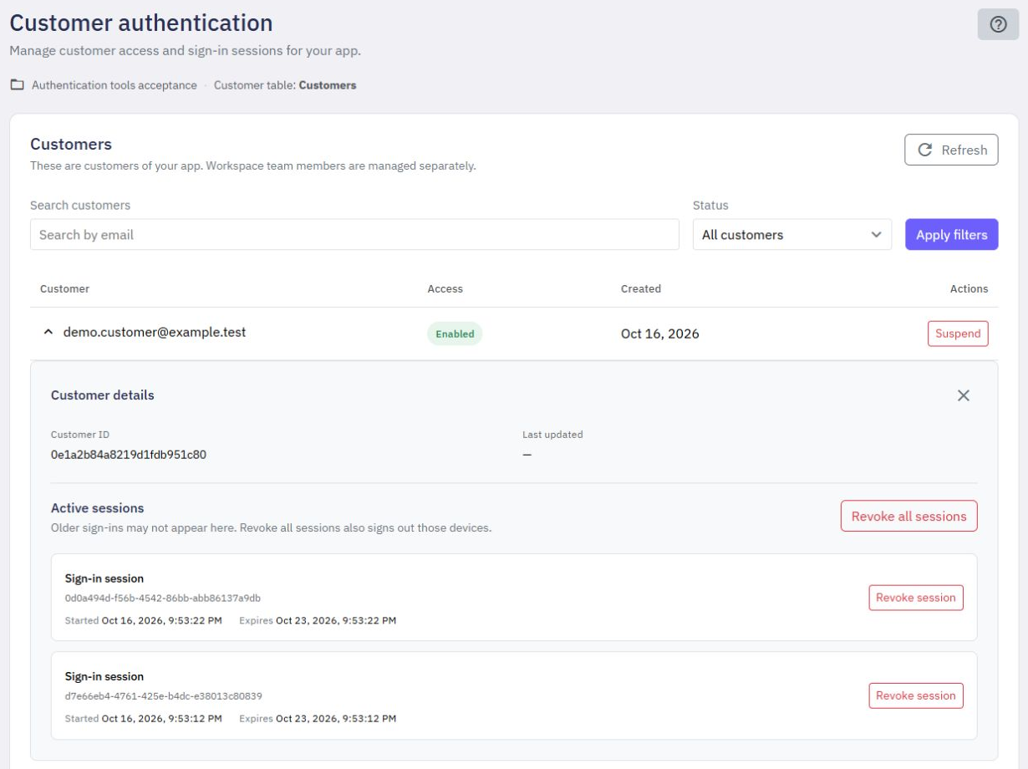Select the demo.customer@example.test email

(x=155, y=333)
